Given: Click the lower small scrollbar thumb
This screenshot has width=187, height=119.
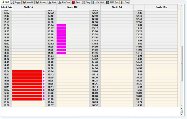Looking at the screenshot, I should point(181,111).
